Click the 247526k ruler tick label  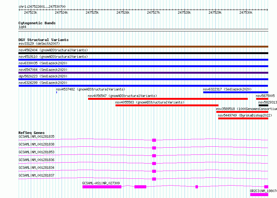tap(123, 12)
